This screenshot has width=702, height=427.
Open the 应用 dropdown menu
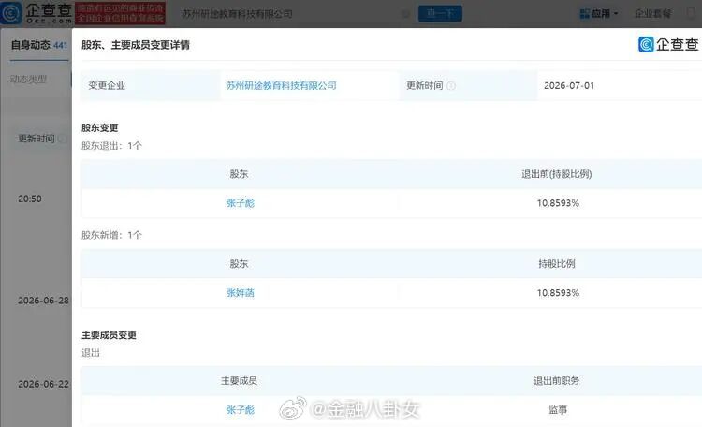tap(599, 14)
